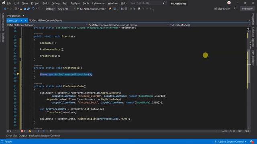Click the Visual Studio logo icon
Screen dimensions: 257x144
tap(4, 3)
